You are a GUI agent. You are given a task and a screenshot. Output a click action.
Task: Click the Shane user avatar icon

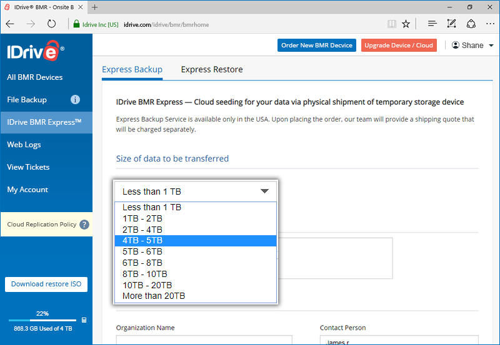pos(456,45)
